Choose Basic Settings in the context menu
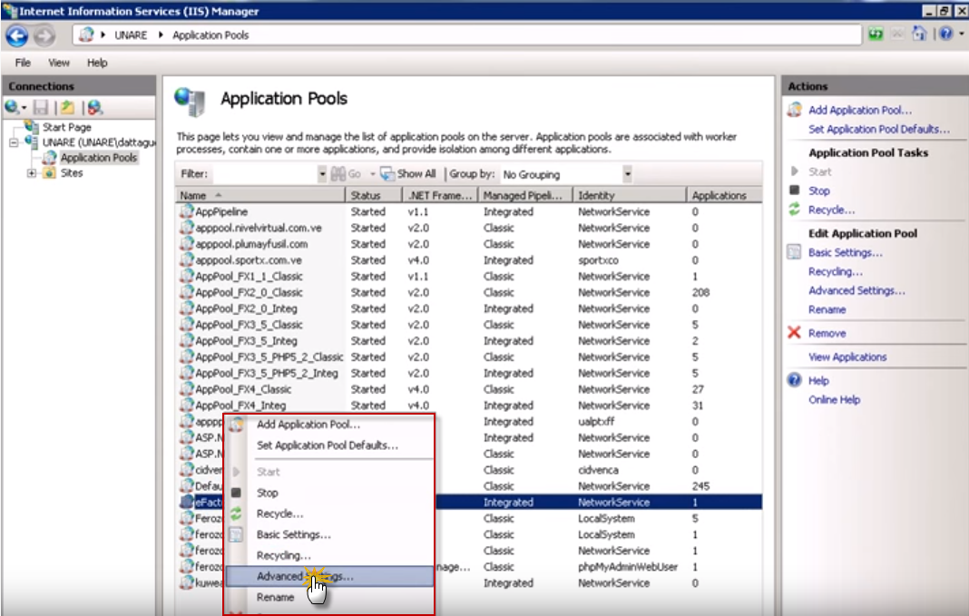969x616 pixels. (293, 534)
